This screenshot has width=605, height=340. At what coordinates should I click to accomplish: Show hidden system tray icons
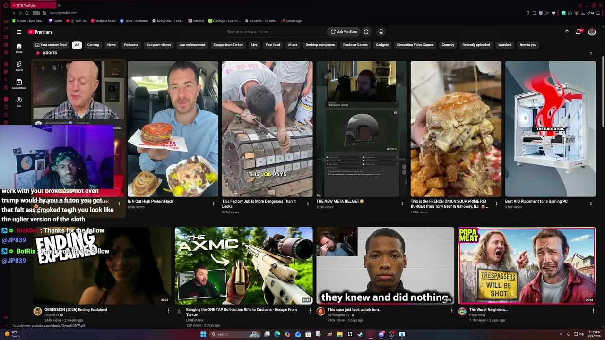point(561,334)
